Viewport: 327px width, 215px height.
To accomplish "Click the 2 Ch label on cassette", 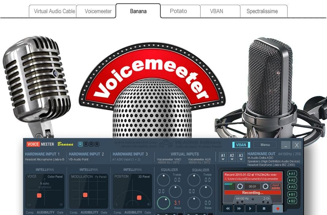I will click(266, 199).
